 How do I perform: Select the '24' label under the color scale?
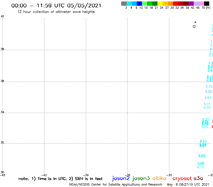tap(161, 7)
